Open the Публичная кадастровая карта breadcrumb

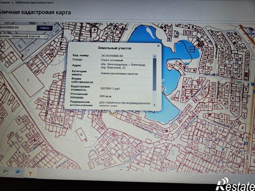pos(34,2)
